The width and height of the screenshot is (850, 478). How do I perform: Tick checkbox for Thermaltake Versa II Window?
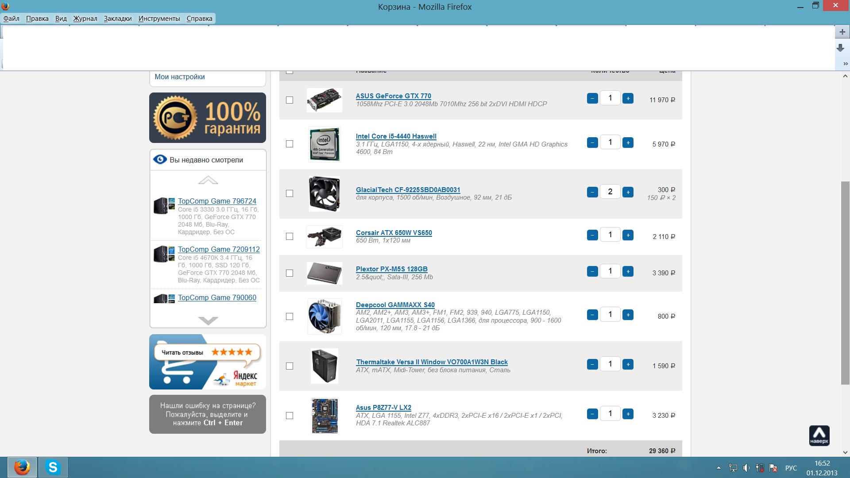click(x=290, y=366)
